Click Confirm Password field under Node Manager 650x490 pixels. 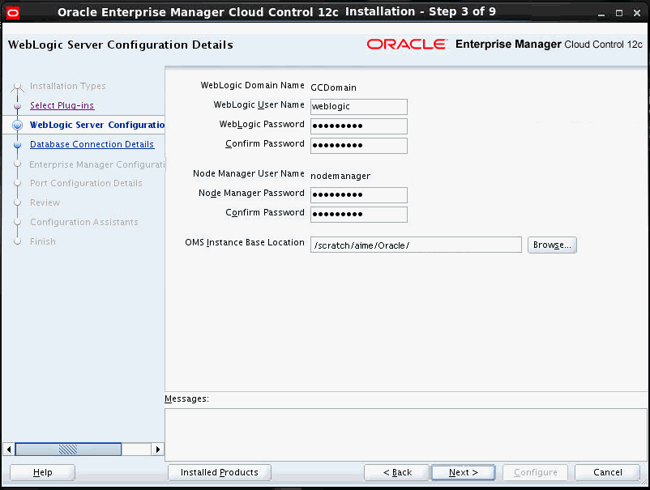(359, 214)
